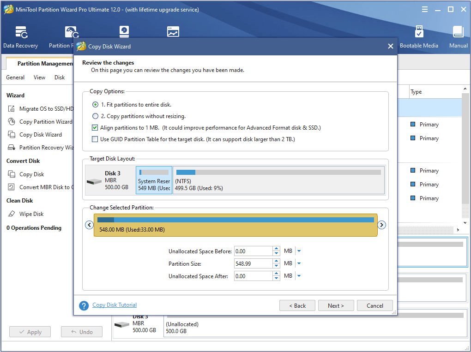The height and width of the screenshot is (352, 471).
Task: Increase Unallocated Space After value
Action: pyautogui.click(x=276, y=274)
